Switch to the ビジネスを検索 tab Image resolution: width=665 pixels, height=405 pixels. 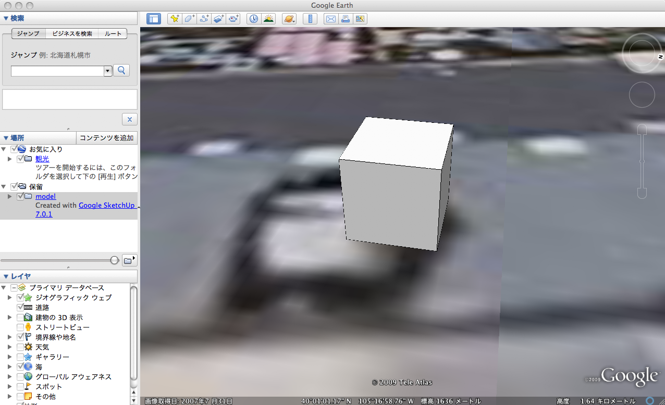[72, 33]
